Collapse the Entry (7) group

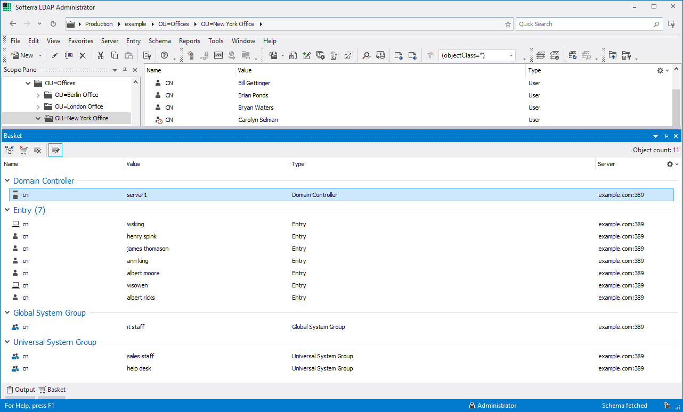[x=7, y=210]
